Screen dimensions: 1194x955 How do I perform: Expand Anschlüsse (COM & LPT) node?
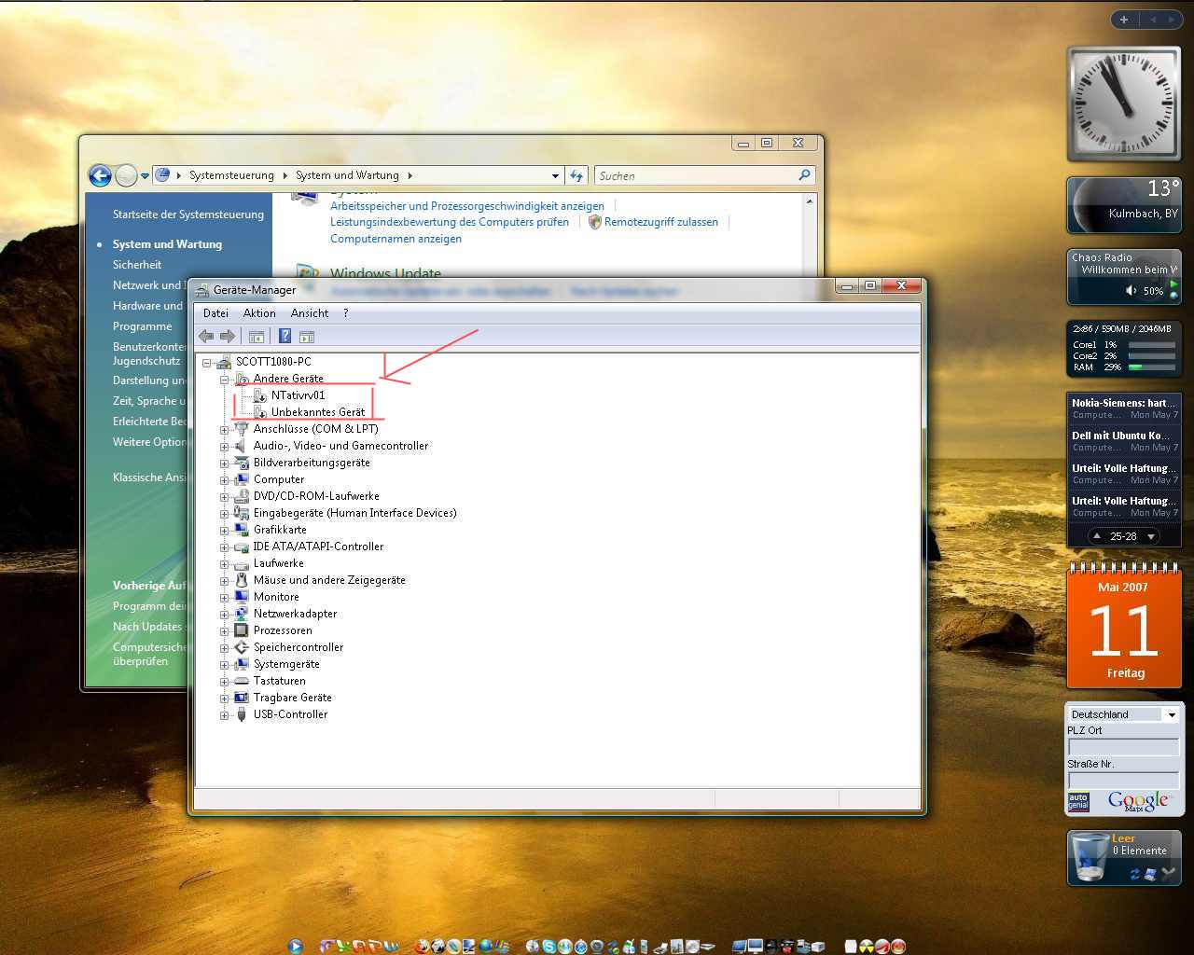coord(224,430)
